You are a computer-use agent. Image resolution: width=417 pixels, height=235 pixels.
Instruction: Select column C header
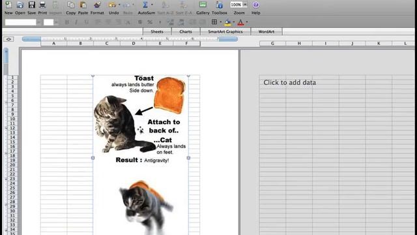coord(107,44)
